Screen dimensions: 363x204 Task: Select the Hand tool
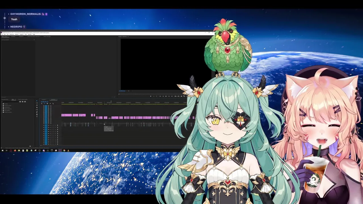click(37, 114)
